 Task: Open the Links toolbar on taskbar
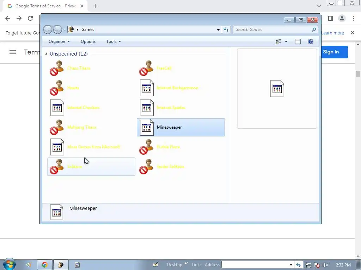[x=196, y=265]
